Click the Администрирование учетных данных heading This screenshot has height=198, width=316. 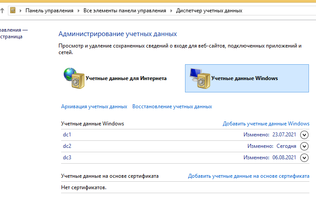[x=118, y=34]
